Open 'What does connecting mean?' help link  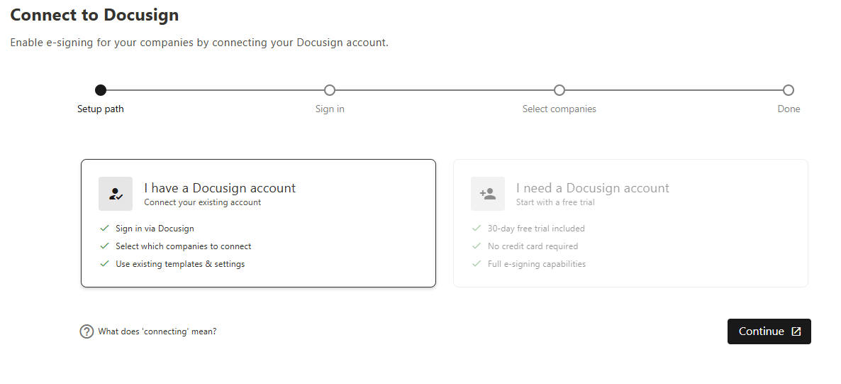click(x=157, y=331)
